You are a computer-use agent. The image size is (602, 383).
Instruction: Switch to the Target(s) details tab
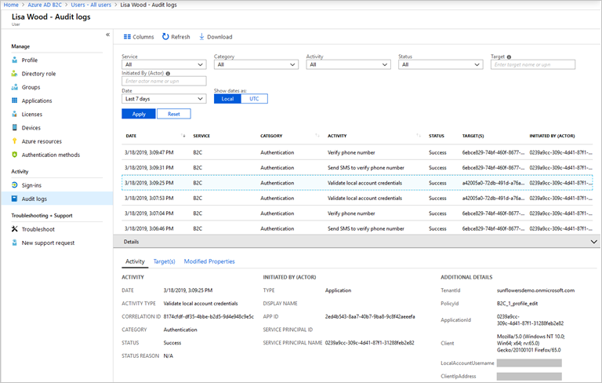164,261
